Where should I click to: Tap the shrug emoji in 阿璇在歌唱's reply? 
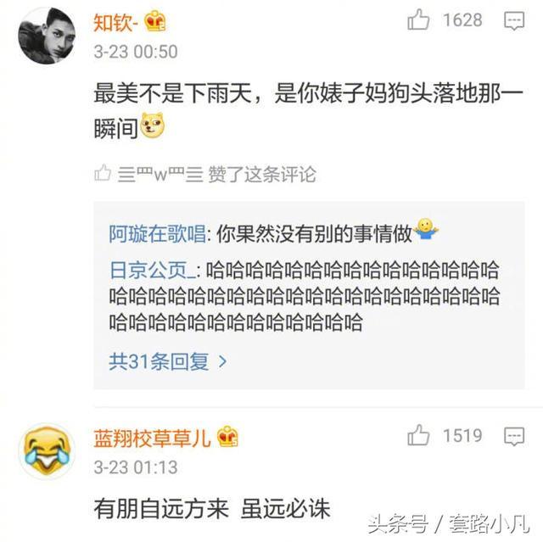coord(426,229)
